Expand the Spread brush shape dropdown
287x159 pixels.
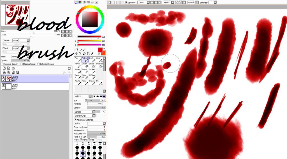pyautogui.click(x=85, y=112)
